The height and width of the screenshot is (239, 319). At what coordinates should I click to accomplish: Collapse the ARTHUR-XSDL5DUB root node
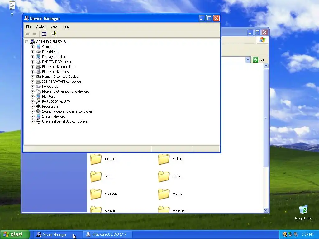27,42
